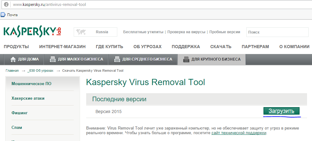Screen dimensions: 312x141
Task: Click in the Поиск search field
Action: (277, 32)
